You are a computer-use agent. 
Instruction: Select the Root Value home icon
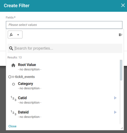click(x=13, y=65)
